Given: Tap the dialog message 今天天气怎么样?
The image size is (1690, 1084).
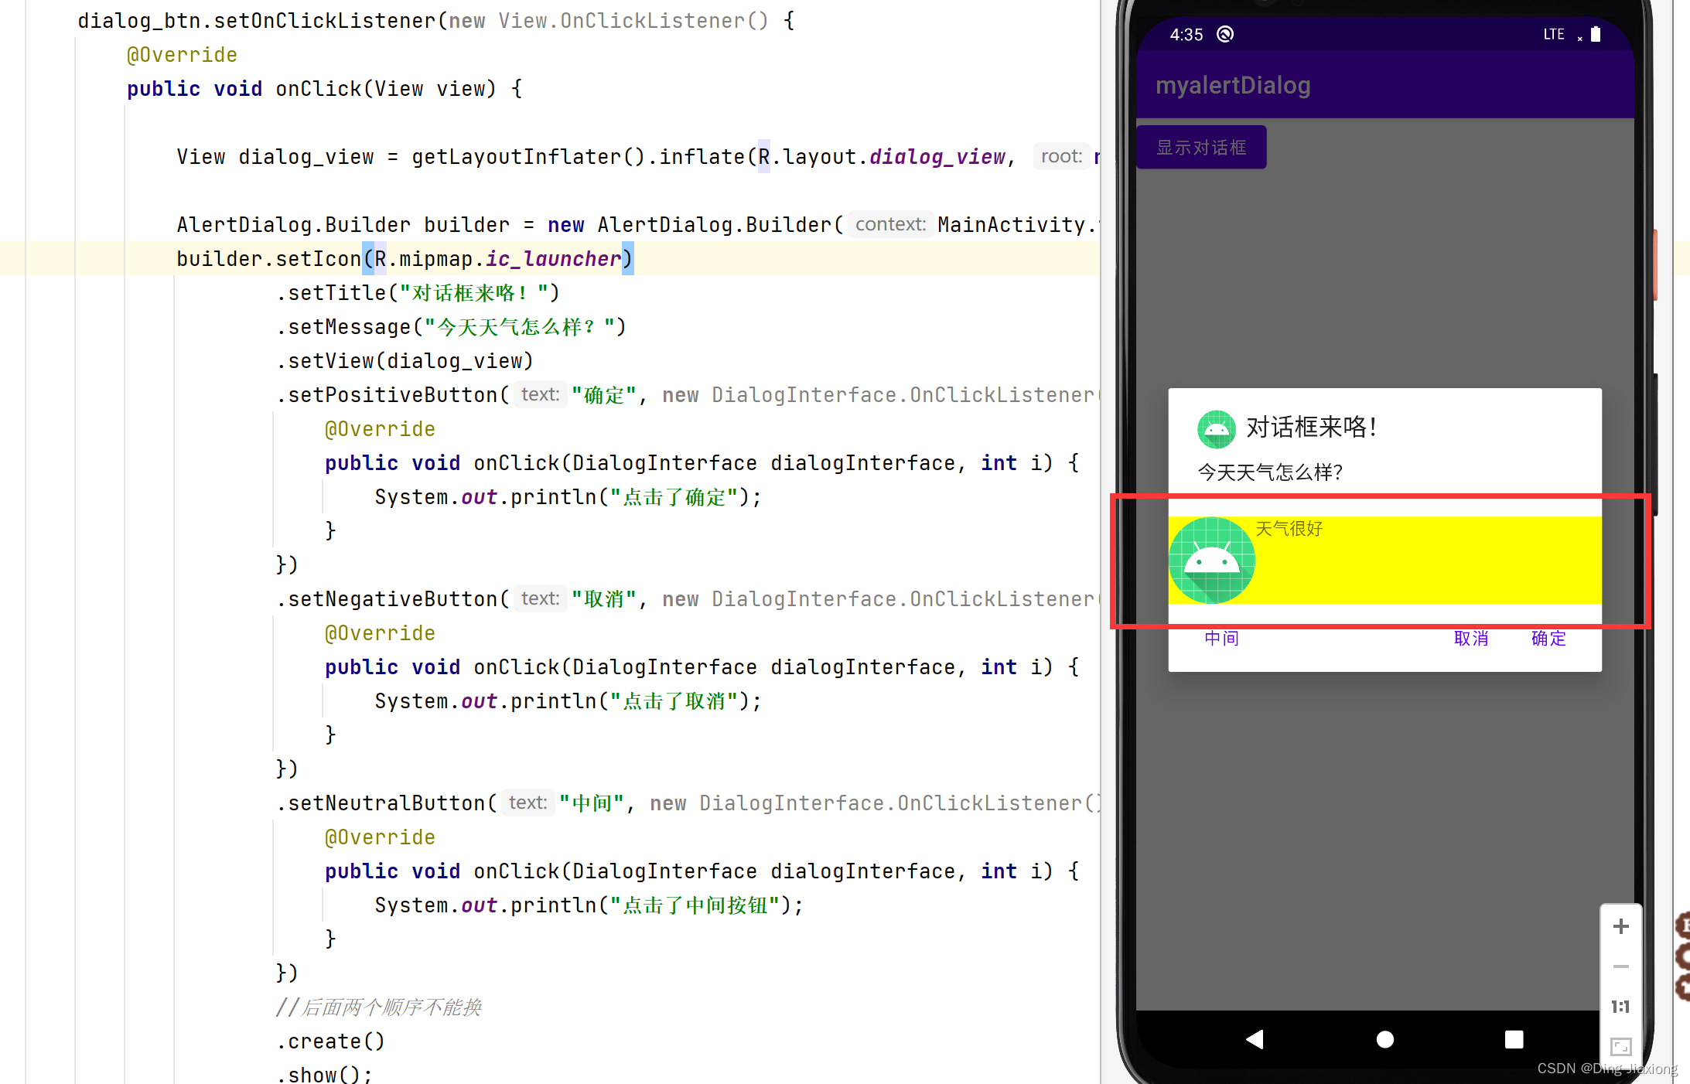Looking at the screenshot, I should pyautogui.click(x=1270, y=472).
